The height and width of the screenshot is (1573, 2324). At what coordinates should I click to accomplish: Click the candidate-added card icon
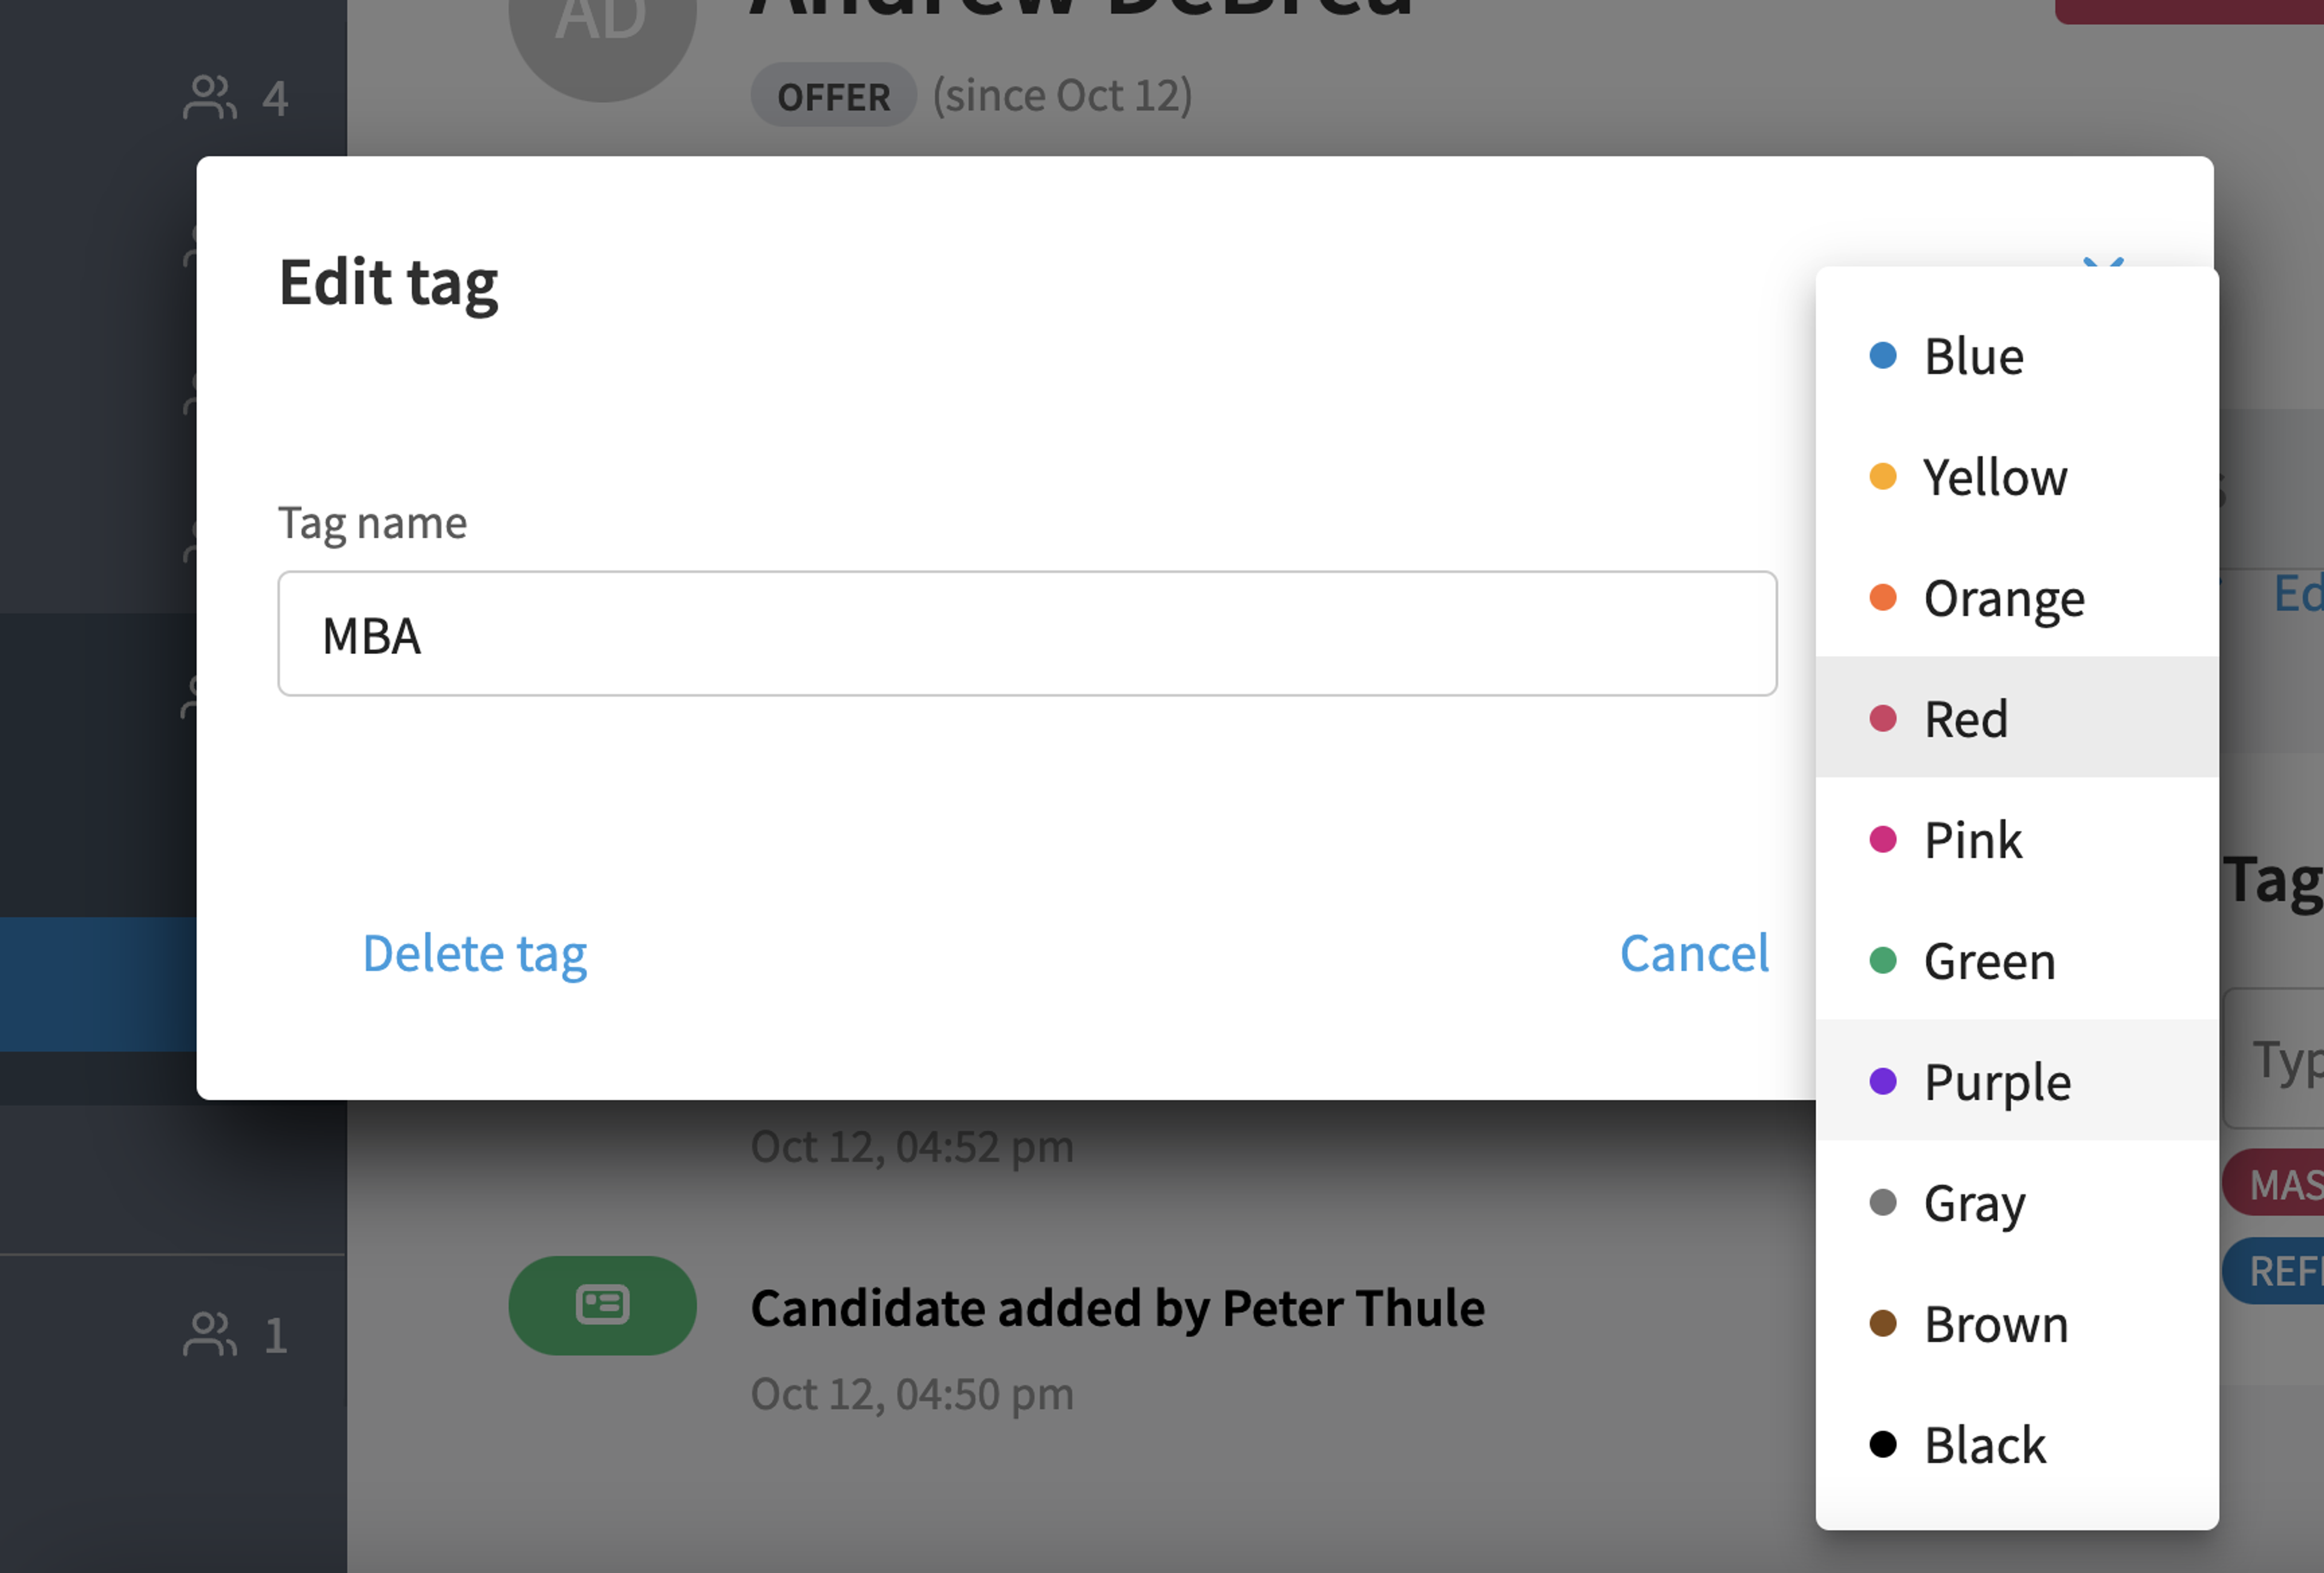[x=602, y=1305]
